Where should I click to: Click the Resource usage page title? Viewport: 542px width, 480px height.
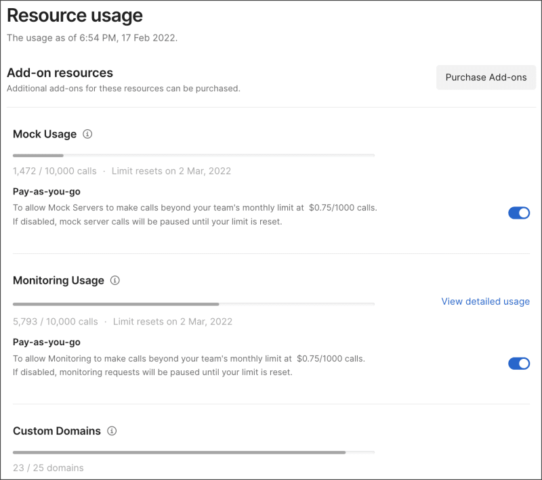click(75, 16)
